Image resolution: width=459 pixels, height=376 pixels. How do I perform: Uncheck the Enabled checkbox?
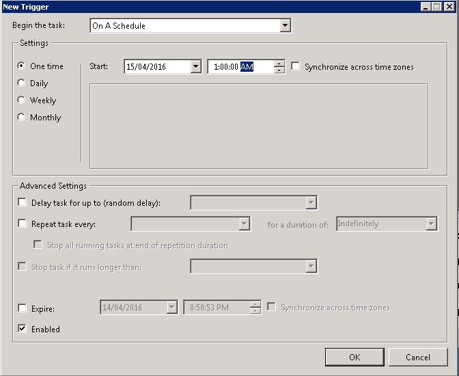coord(23,329)
